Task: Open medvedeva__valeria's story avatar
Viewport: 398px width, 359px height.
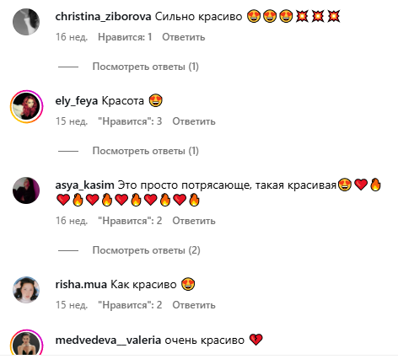Action: 27,343
